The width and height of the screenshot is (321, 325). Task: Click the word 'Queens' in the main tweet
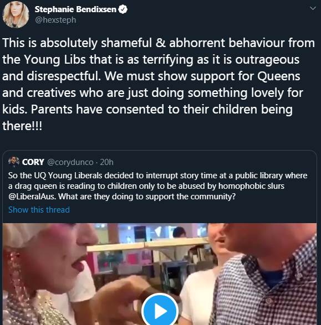point(279,76)
